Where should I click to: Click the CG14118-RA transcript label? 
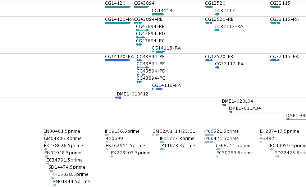coord(166,48)
